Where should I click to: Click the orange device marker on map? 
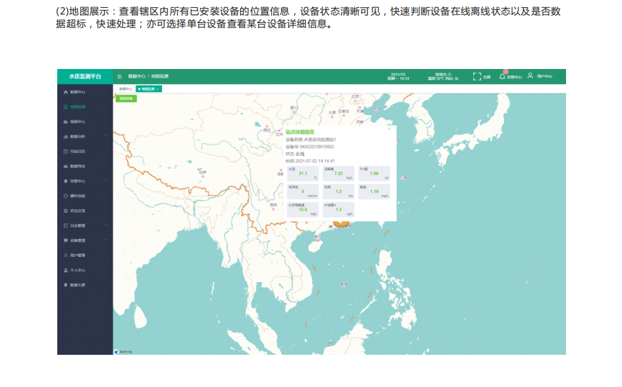(340, 223)
